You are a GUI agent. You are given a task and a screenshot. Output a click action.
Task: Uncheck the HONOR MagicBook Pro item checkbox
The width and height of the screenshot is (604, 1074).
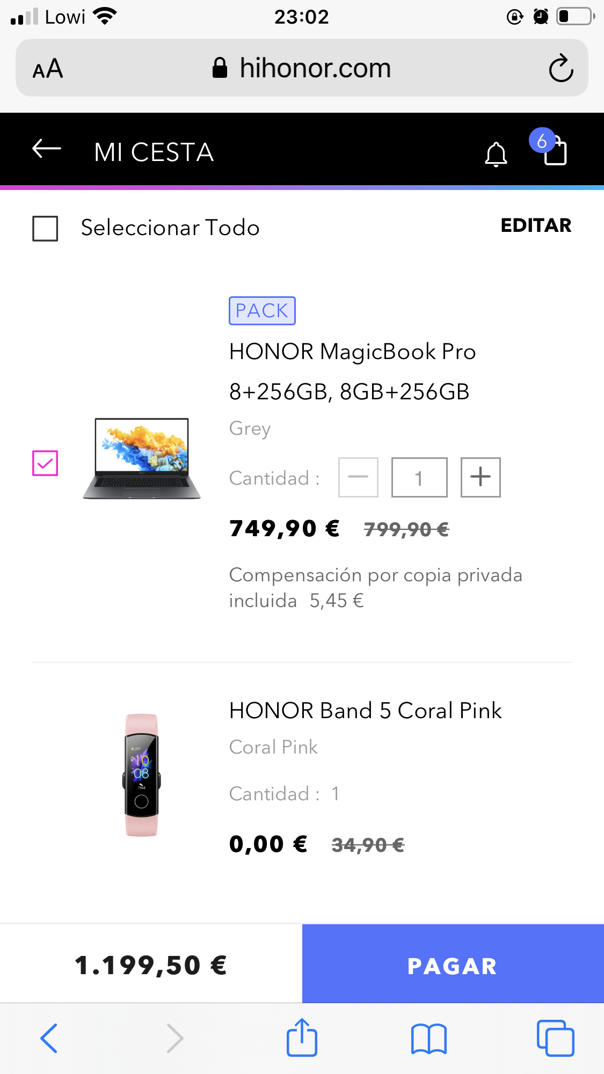click(45, 463)
